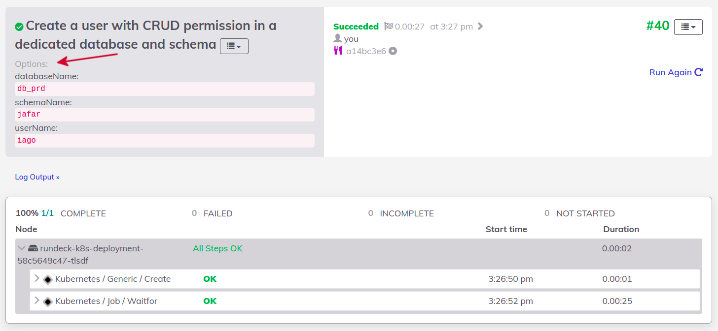Expand the Kubernetes / Job / Waitfor step
The height and width of the screenshot is (331, 718).
click(36, 301)
